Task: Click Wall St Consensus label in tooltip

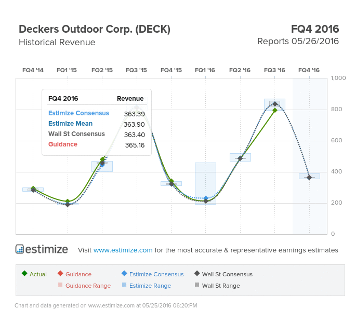Action: coord(76,134)
